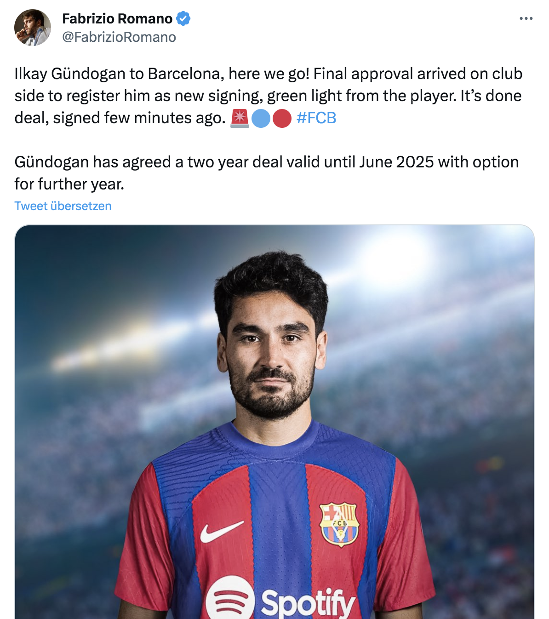Click the 'two year deal' paragraph

point(266,173)
